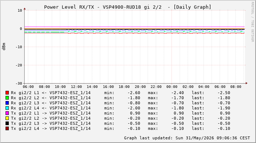
Task: Click the dBm axis label
Action: click(x=4, y=47)
